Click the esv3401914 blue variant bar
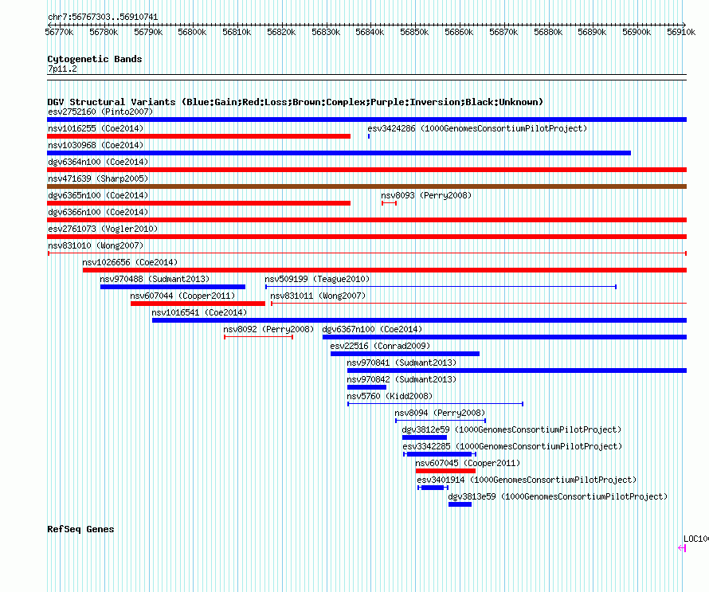This screenshot has height=592, width=709. [x=433, y=488]
